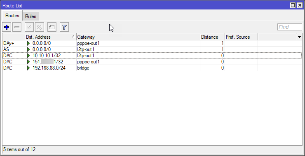305x156 pixels.
Task: Sort by Pref. Source column header
Action: (241, 37)
